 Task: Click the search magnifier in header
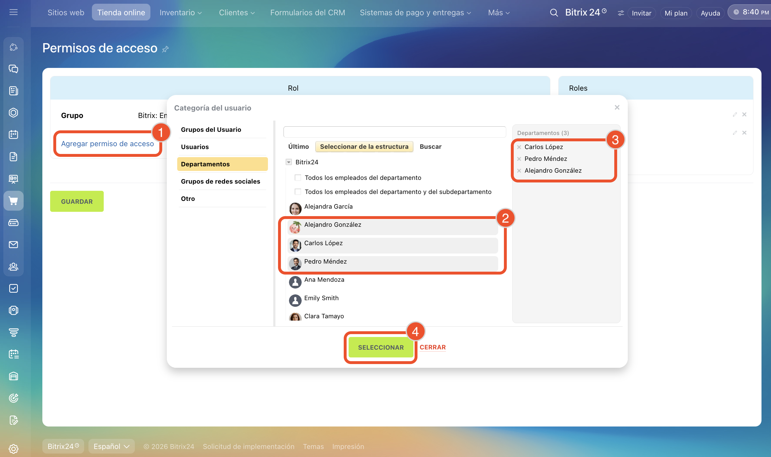pyautogui.click(x=554, y=13)
